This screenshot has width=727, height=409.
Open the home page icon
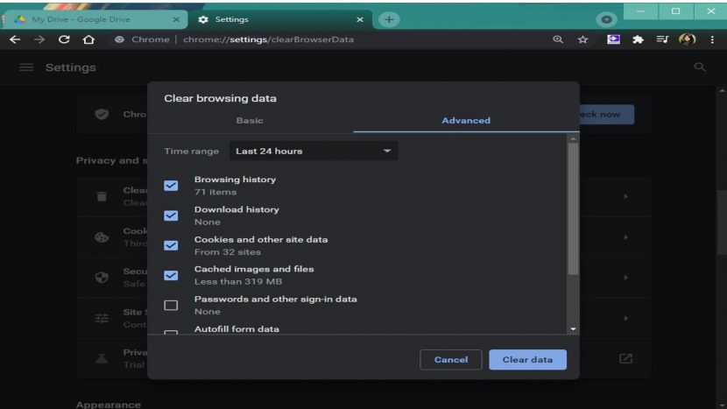point(88,39)
